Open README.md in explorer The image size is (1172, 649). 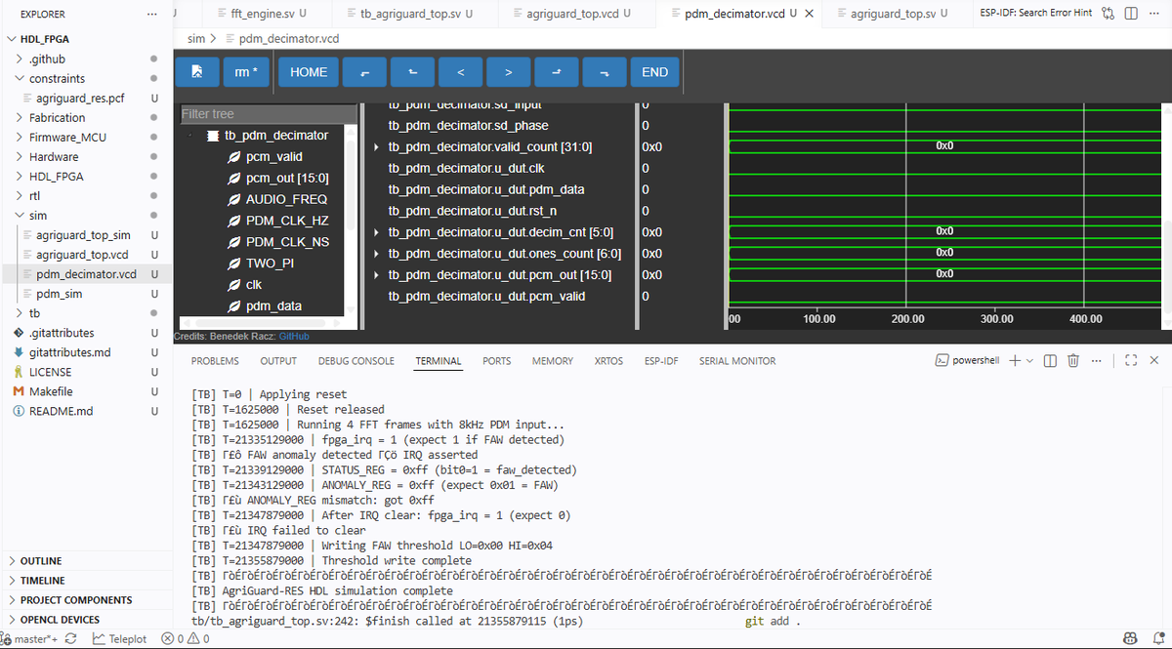click(x=86, y=411)
